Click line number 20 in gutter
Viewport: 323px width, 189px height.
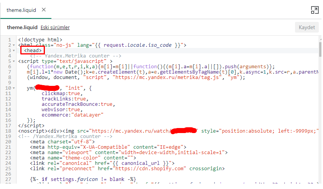click(8, 141)
